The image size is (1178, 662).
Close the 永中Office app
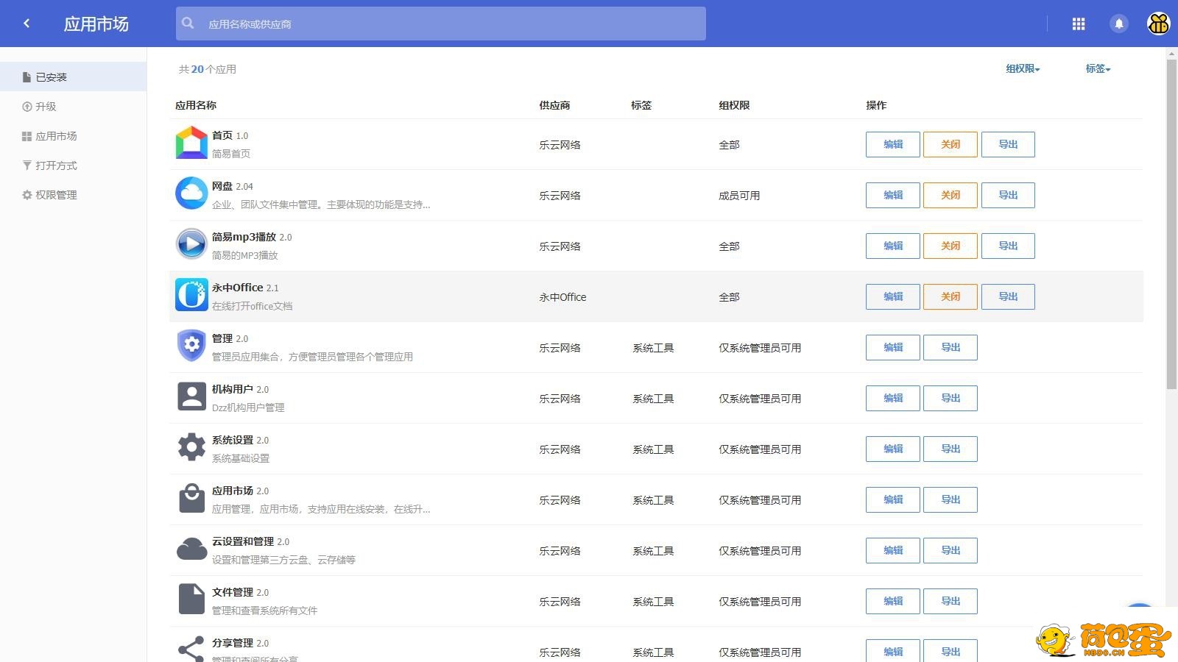point(950,296)
